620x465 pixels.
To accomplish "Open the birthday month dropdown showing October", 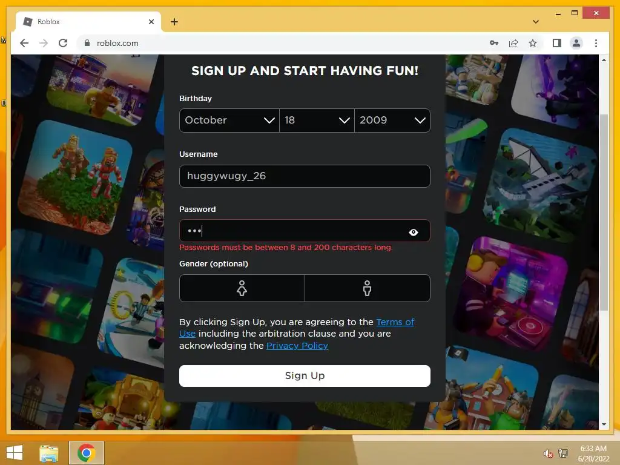I will [229, 120].
